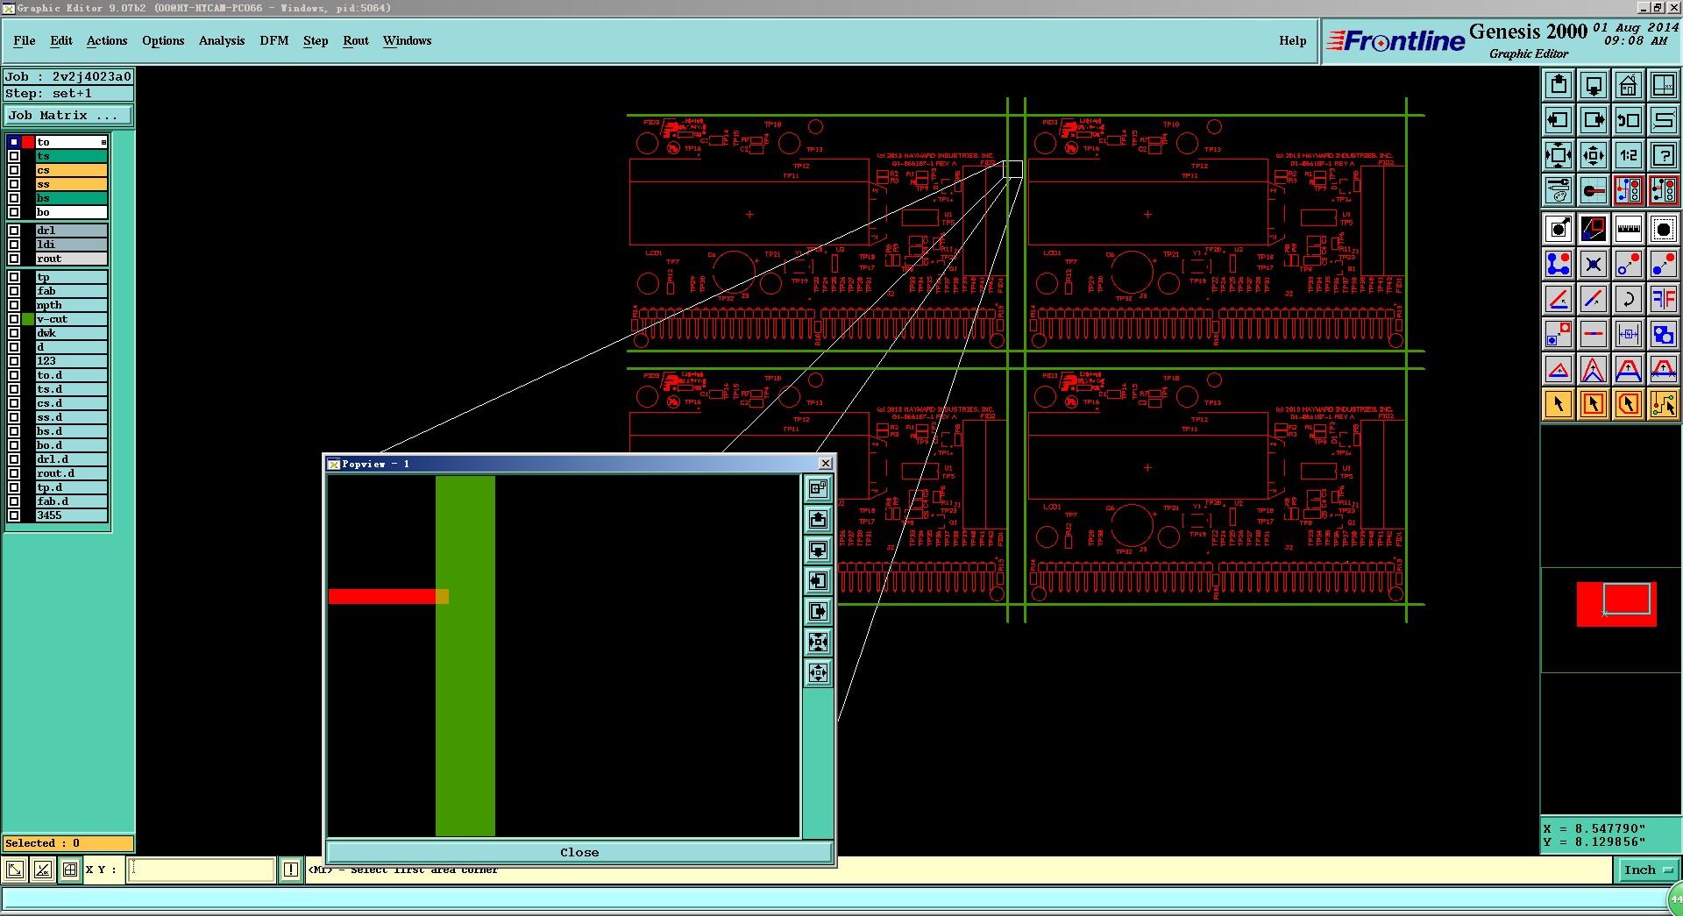This screenshot has width=1683, height=916.
Task: Click the 1:2 zoom scale icon
Action: [1629, 155]
